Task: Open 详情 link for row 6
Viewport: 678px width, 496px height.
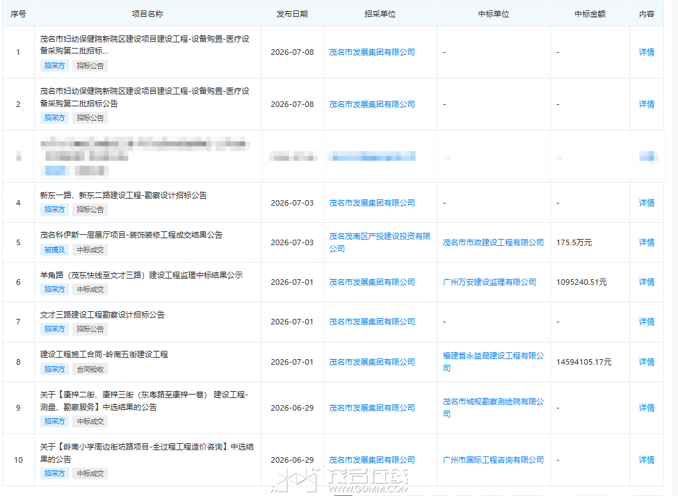Action: [x=647, y=282]
